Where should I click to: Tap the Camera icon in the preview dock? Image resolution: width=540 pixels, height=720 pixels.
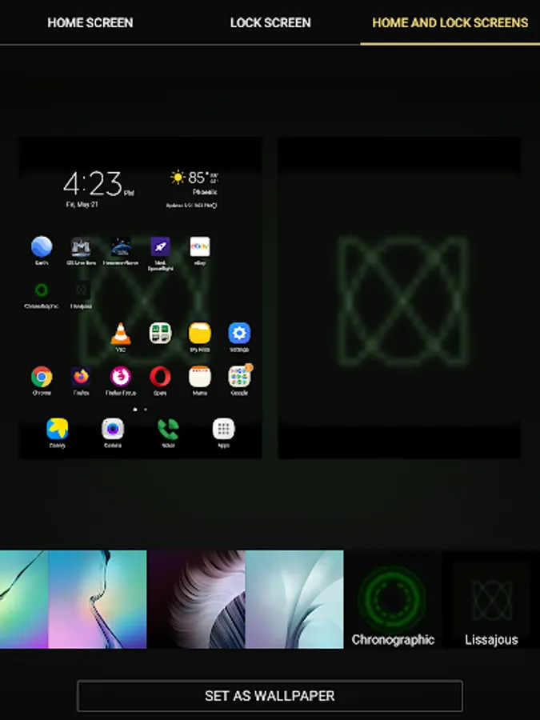113,429
